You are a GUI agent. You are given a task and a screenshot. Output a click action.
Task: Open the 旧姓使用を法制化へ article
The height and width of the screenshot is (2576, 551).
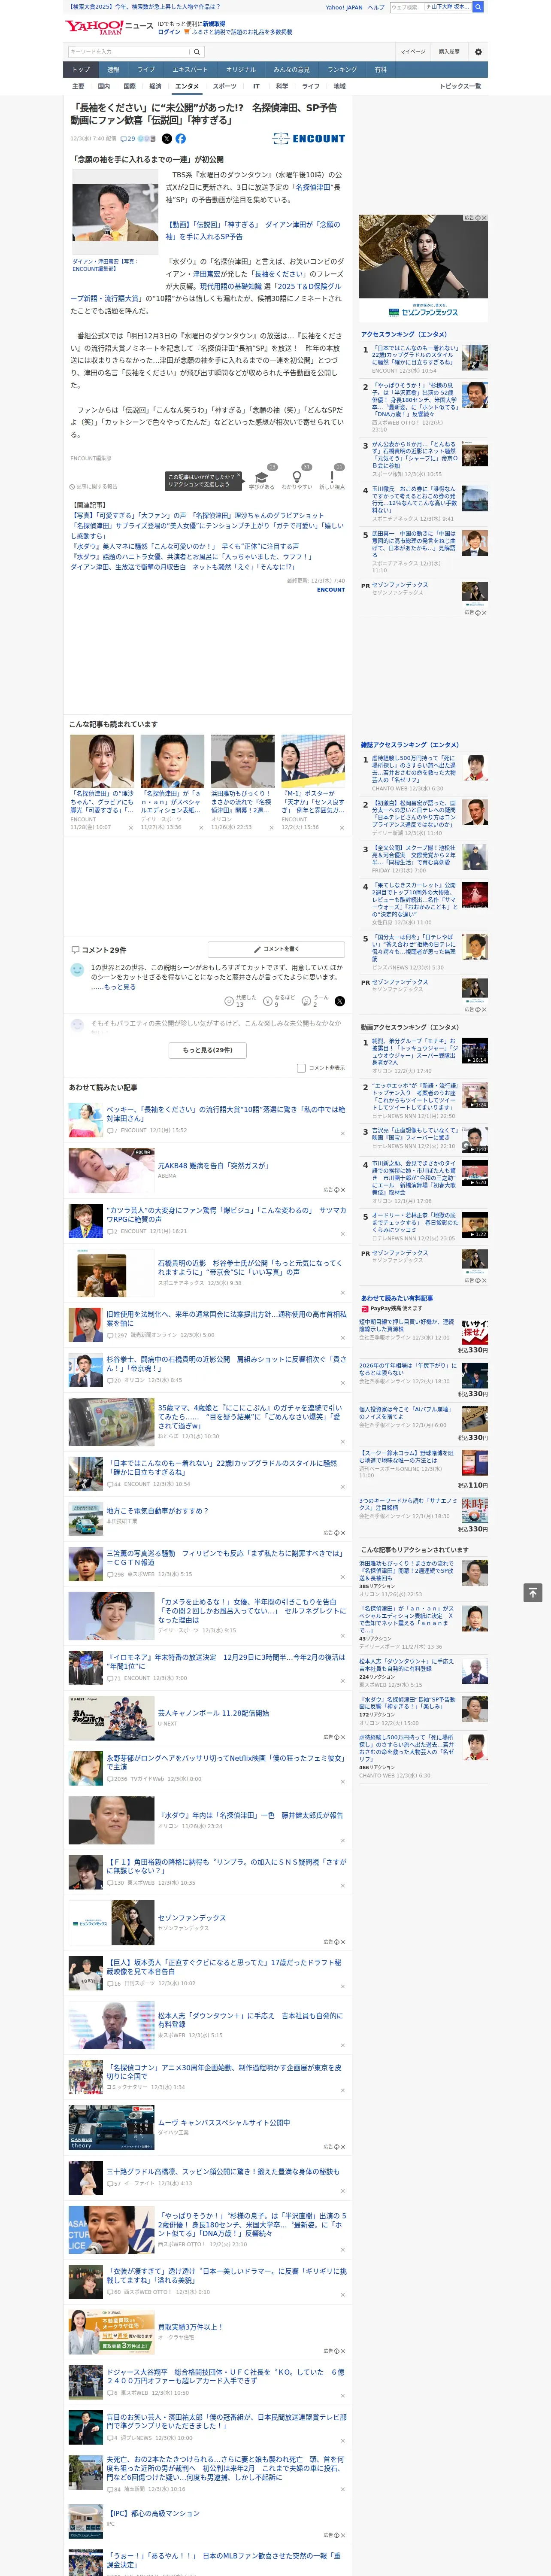point(226,1319)
